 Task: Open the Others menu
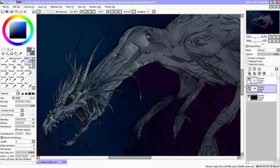tap(110, 7)
